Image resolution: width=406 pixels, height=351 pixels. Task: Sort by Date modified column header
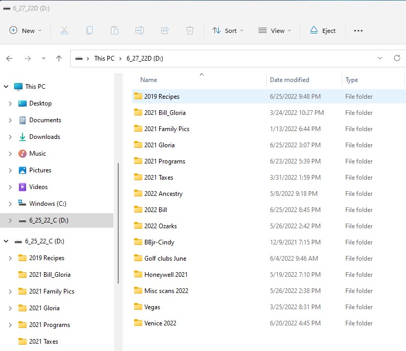click(x=289, y=80)
